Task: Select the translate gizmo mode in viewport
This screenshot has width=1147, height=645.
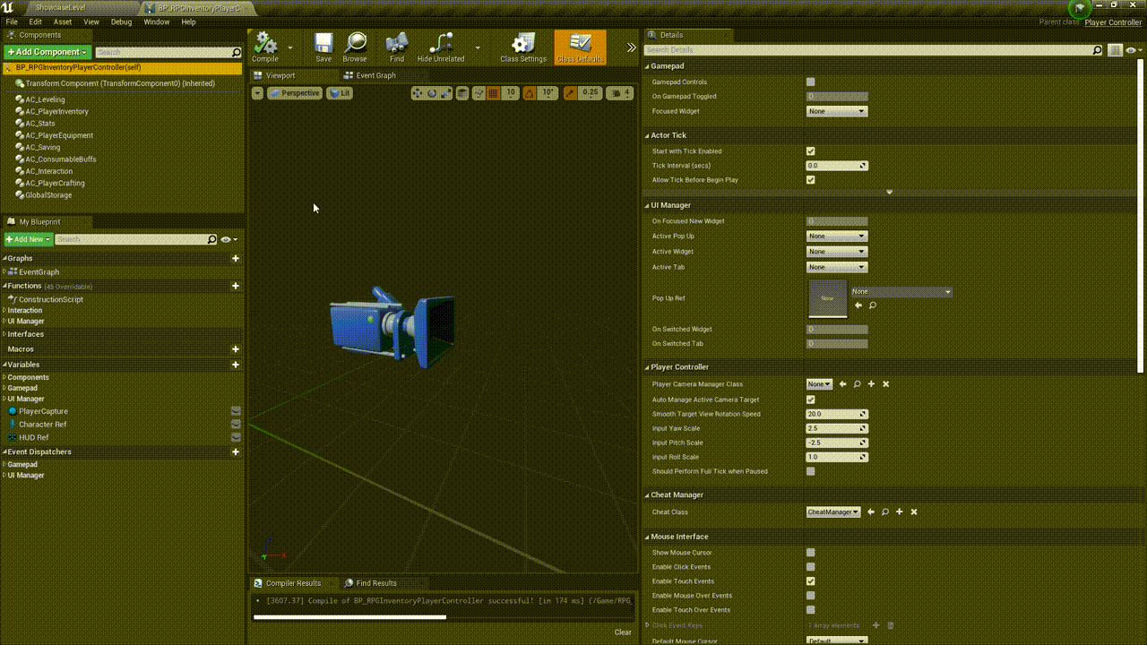Action: point(418,93)
